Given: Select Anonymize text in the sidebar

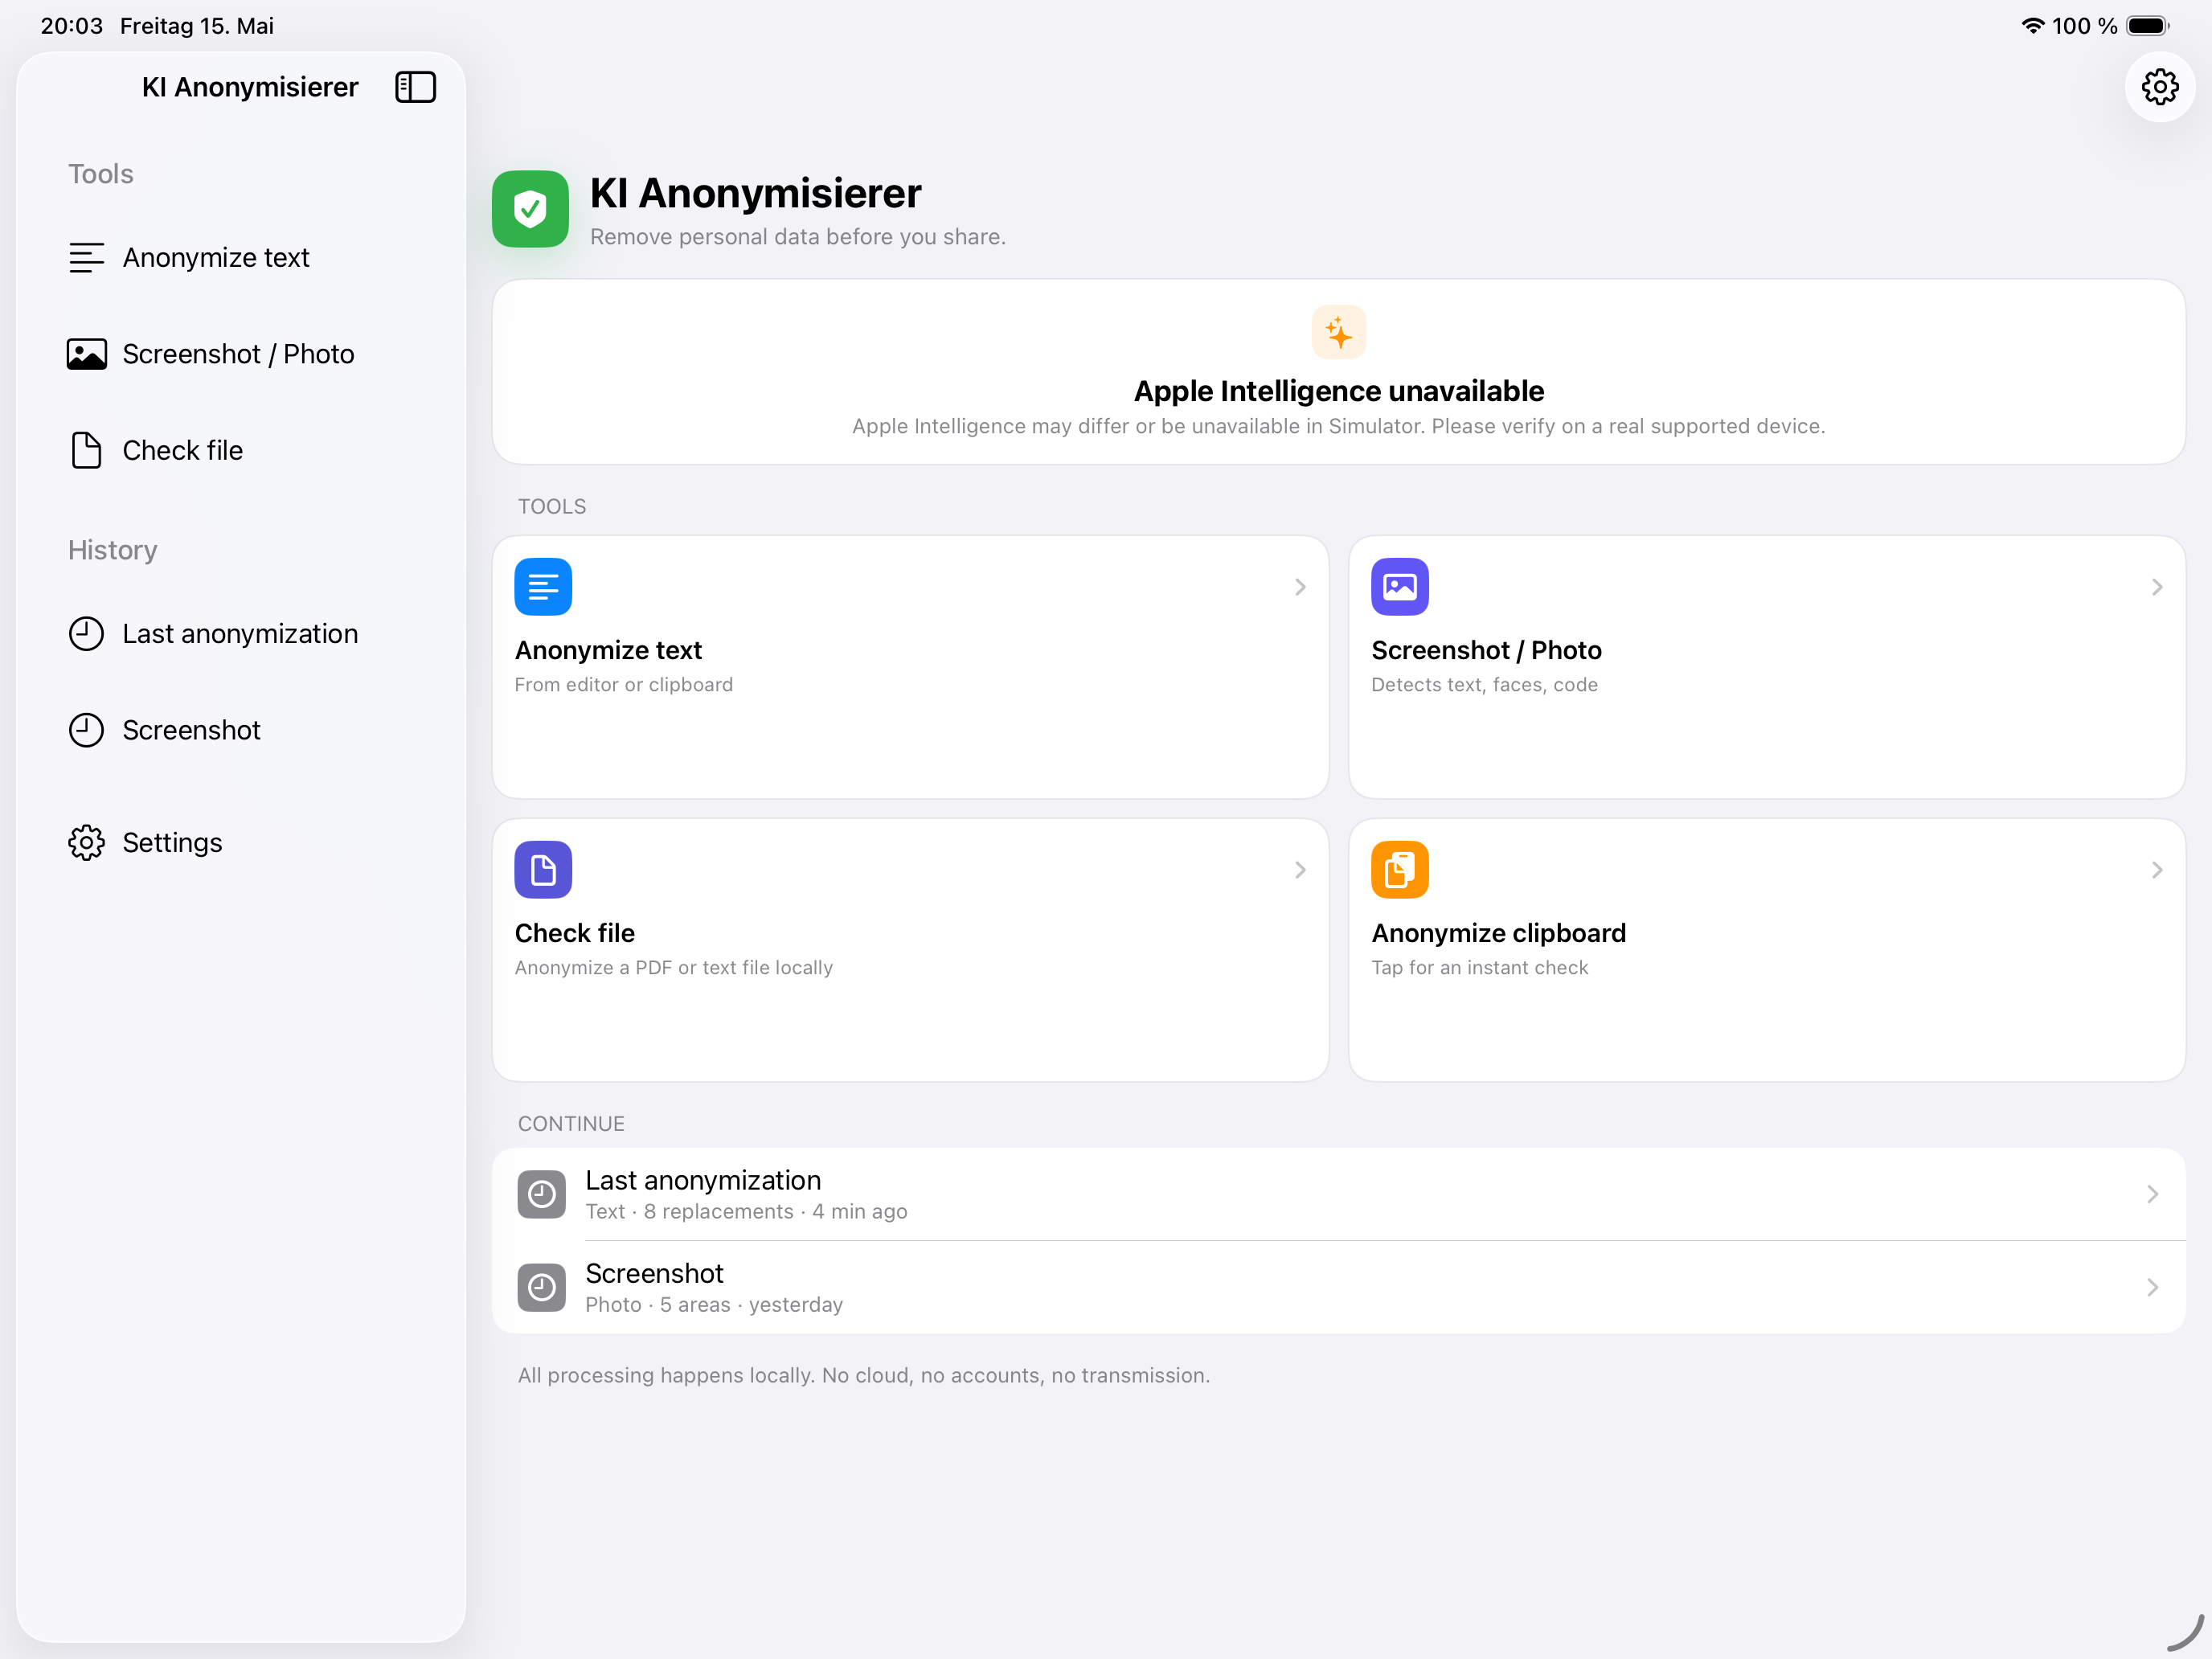Looking at the screenshot, I should 241,257.
